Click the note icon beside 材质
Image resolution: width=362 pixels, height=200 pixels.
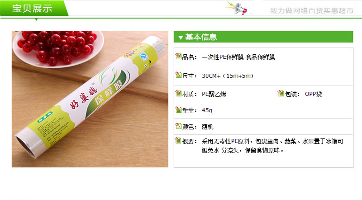click(178, 93)
